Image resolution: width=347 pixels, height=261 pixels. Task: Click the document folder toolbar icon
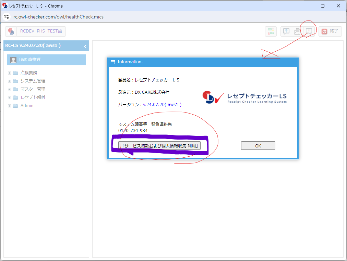297,31
